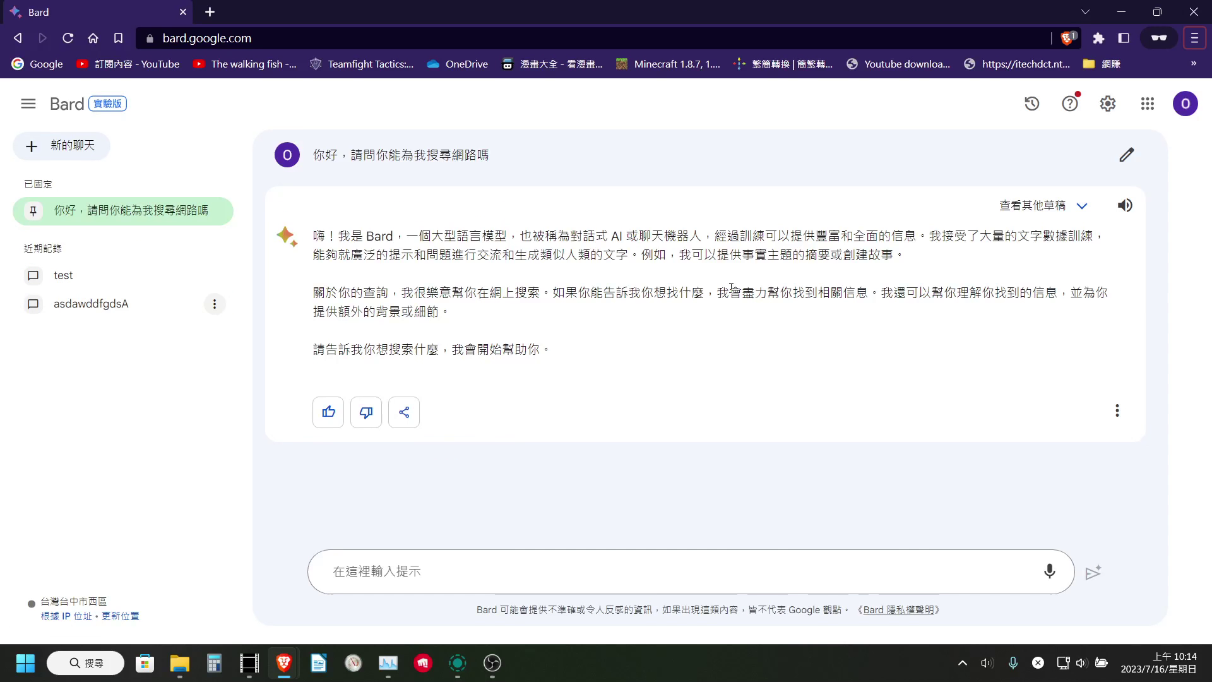Activate microphone voice input
Screen dimensions: 1212x682
[1049, 571]
